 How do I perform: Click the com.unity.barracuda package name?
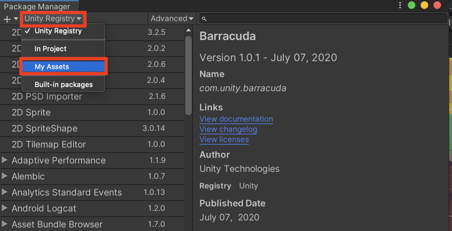pos(243,88)
